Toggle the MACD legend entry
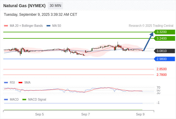Viewport: 176px width, 119px height. coord(11,99)
